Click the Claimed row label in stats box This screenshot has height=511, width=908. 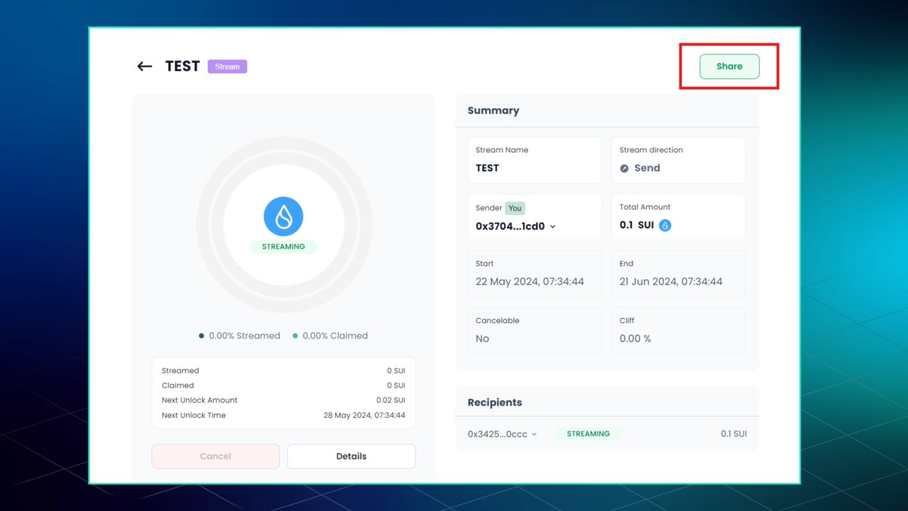coord(178,385)
